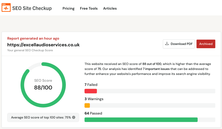
Task: Open the Free Tools menu item
Action: (89, 9)
